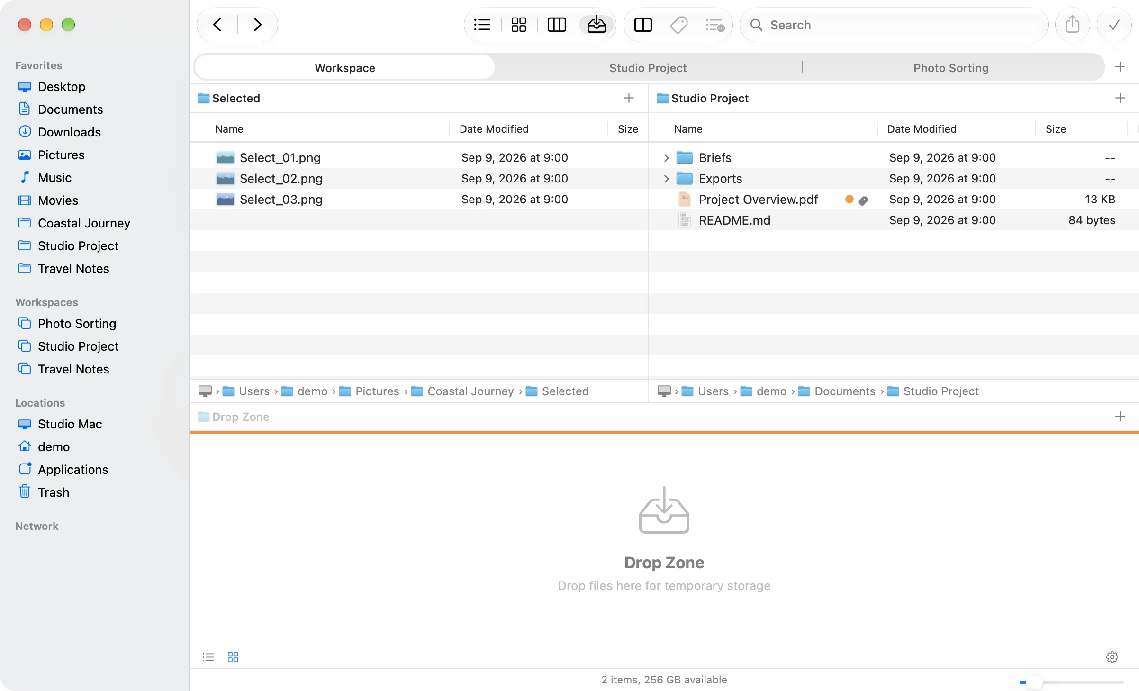
Task: Click plus button in Drop Zone header
Action: click(1120, 417)
